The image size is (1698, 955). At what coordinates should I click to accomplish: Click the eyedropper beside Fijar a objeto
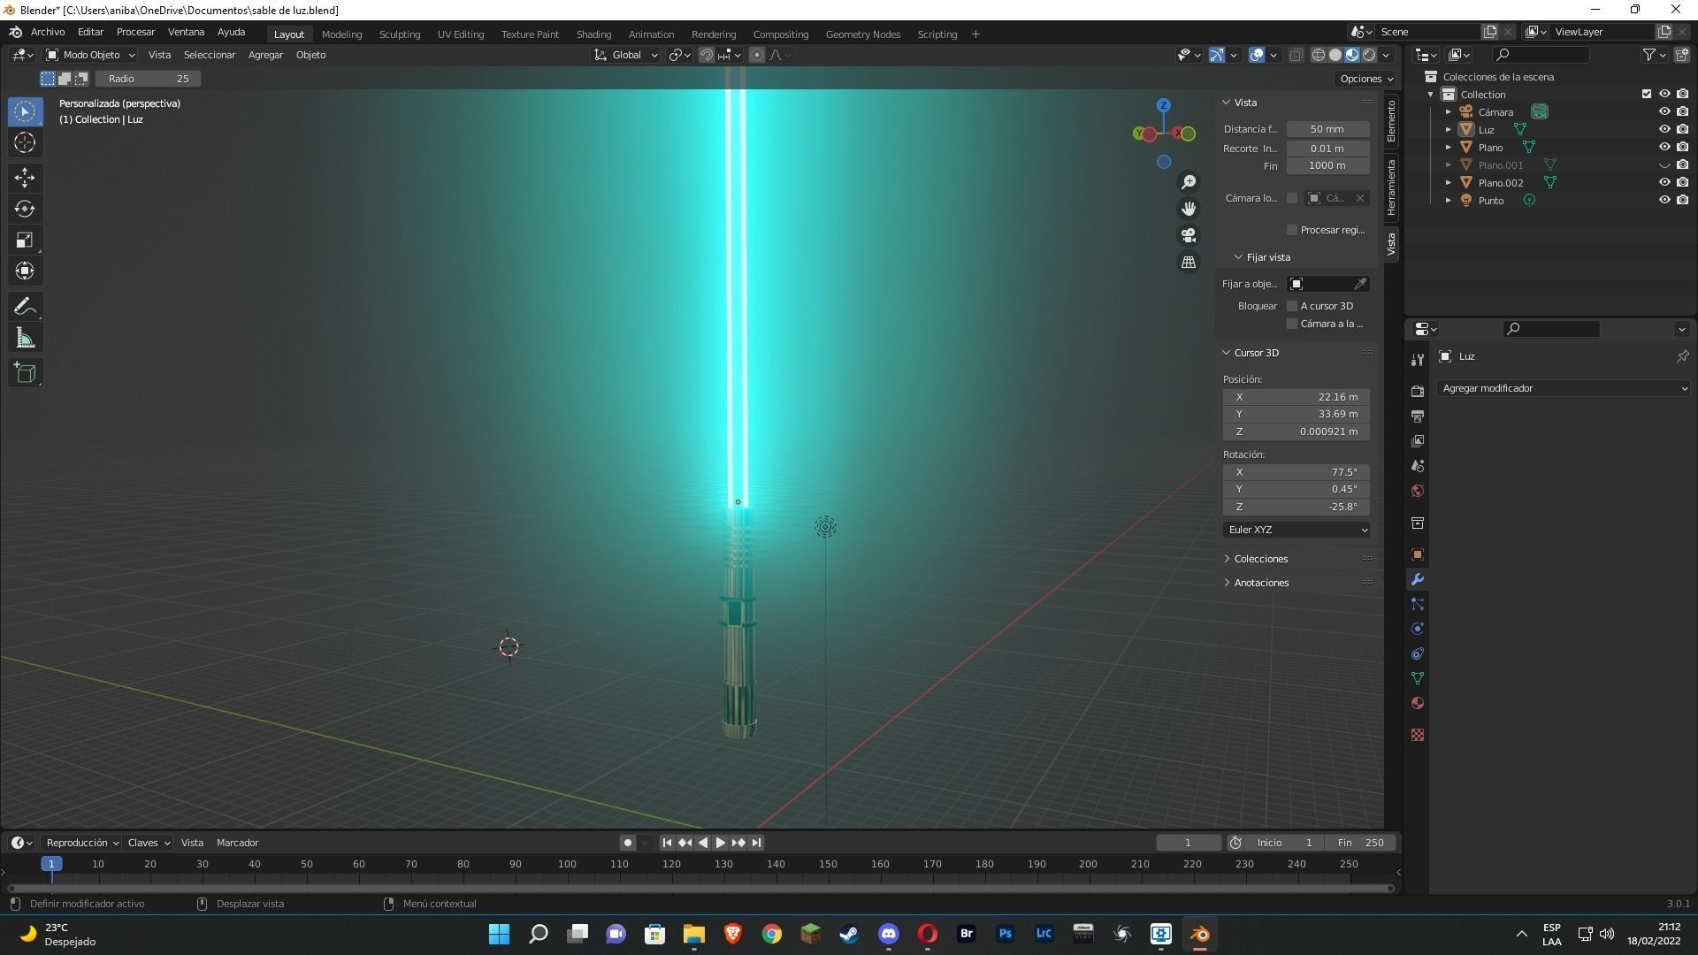[1360, 284]
